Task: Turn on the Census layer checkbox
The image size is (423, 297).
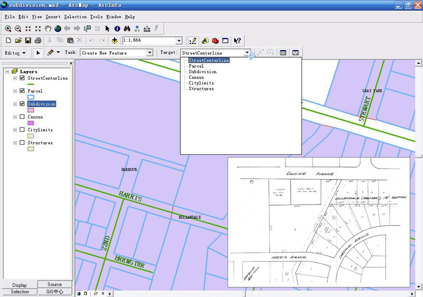Action: [22, 117]
